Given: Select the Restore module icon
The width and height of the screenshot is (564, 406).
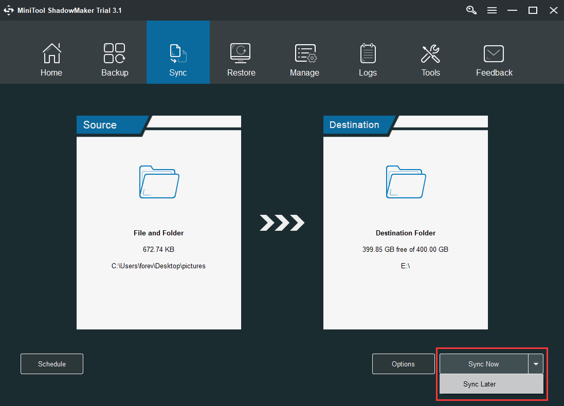Looking at the screenshot, I should click(x=241, y=53).
